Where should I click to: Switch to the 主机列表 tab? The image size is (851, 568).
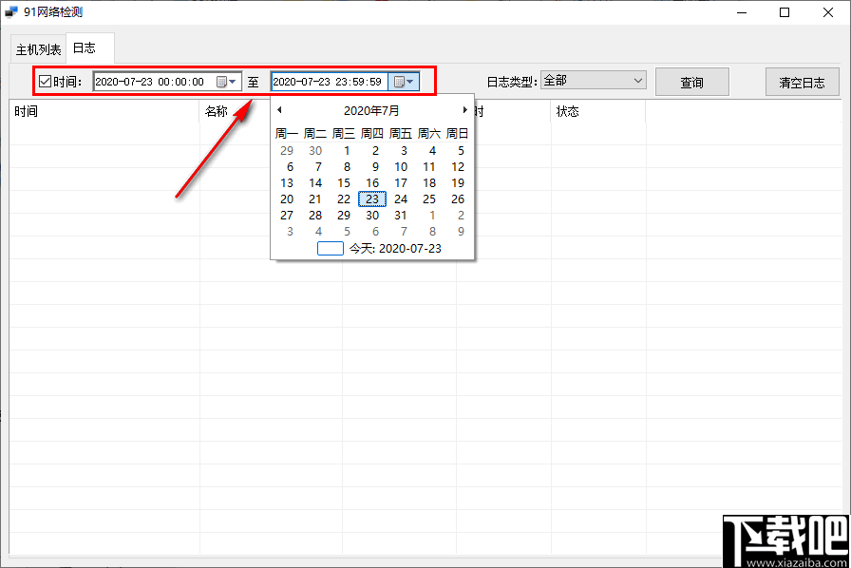(x=38, y=50)
